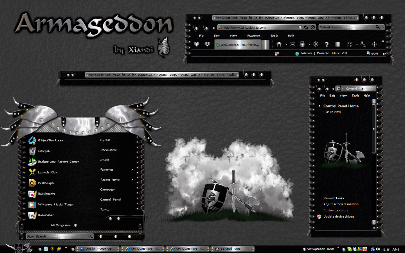Click the Customize colors link
Viewport: 405px width, 253px height.
(x=336, y=211)
